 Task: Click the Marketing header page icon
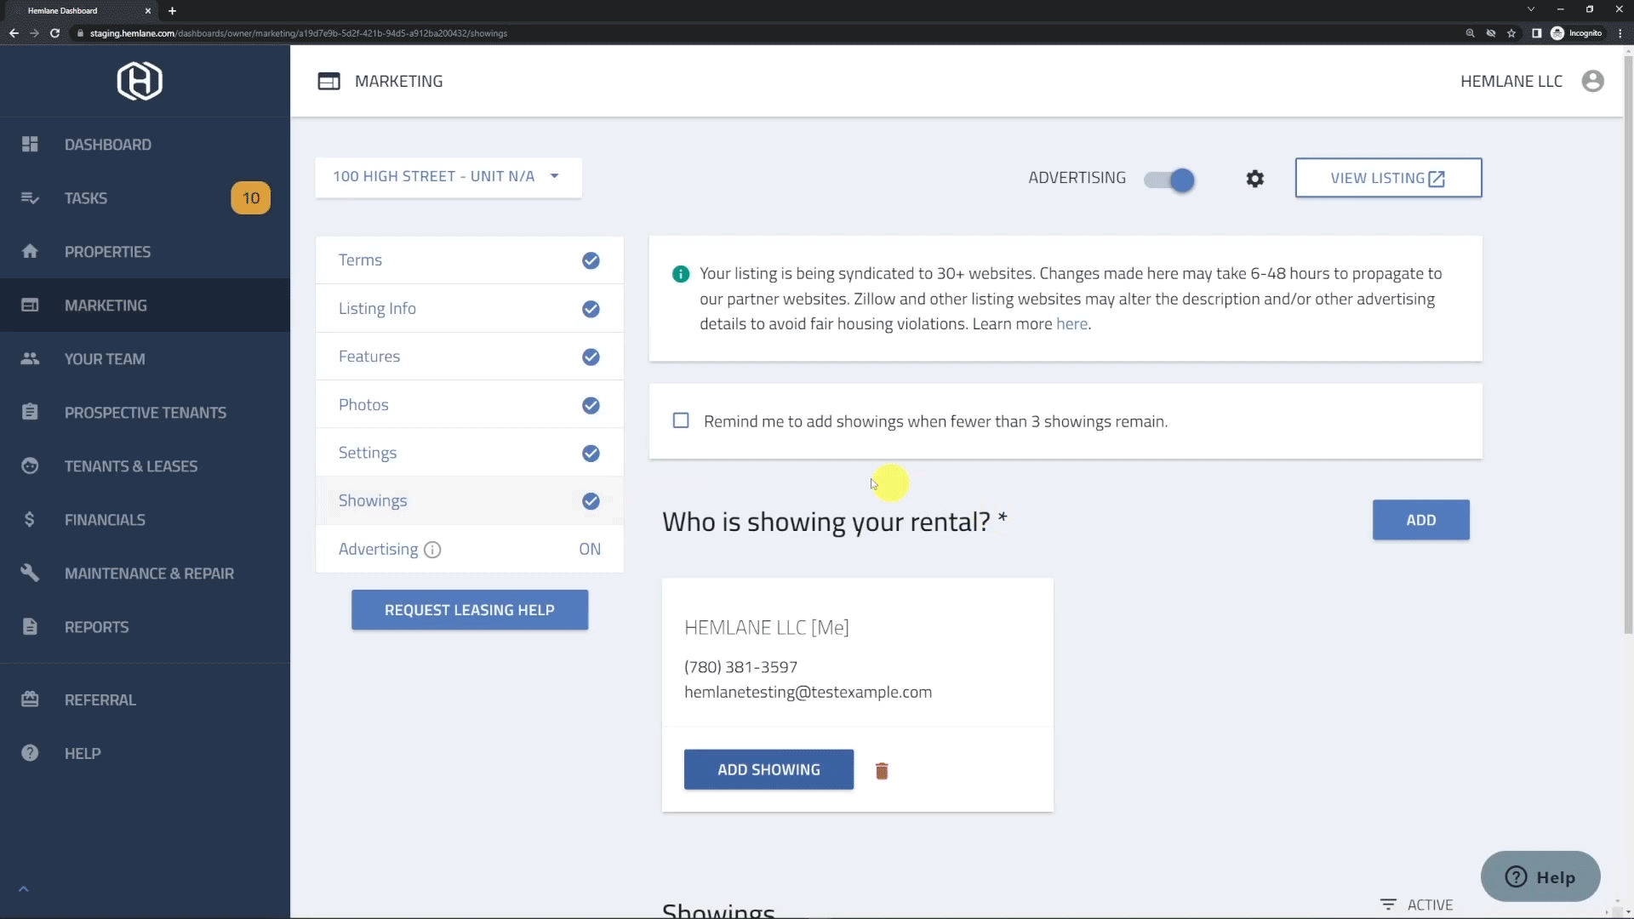tap(329, 82)
